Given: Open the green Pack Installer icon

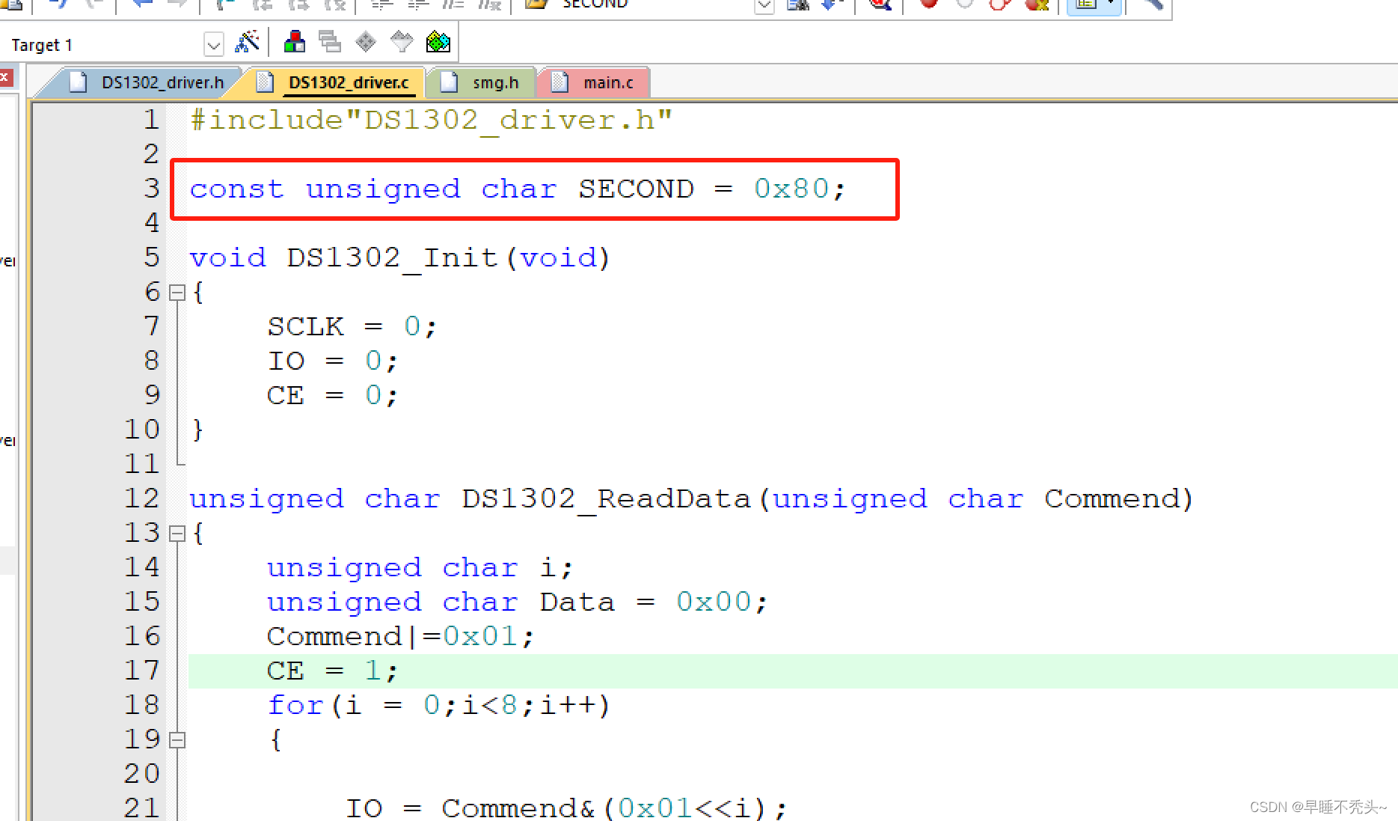Looking at the screenshot, I should coord(438,42).
